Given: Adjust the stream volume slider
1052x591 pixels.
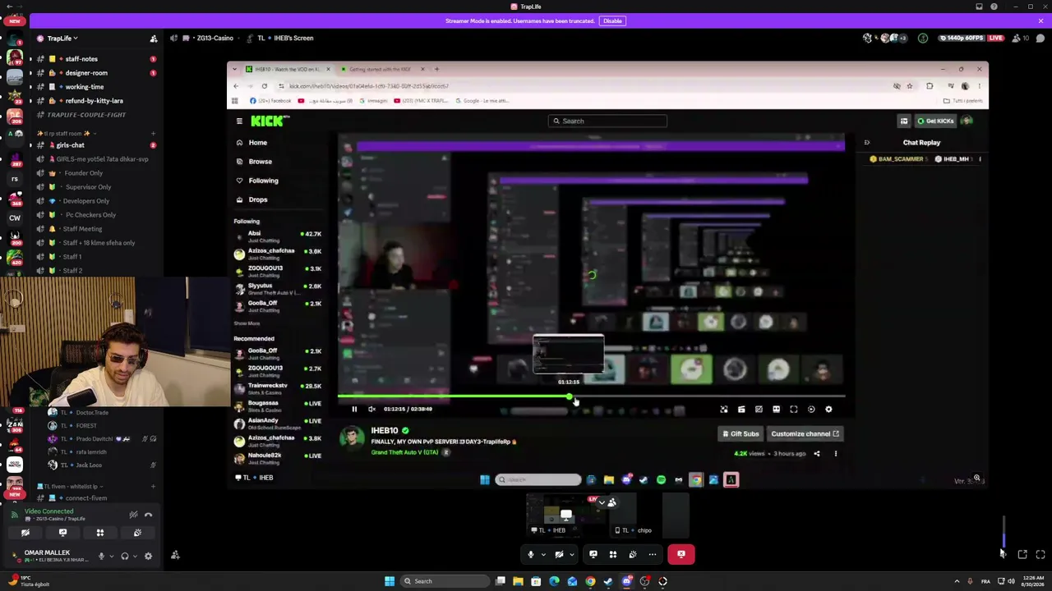Looking at the screenshot, I should [1004, 531].
